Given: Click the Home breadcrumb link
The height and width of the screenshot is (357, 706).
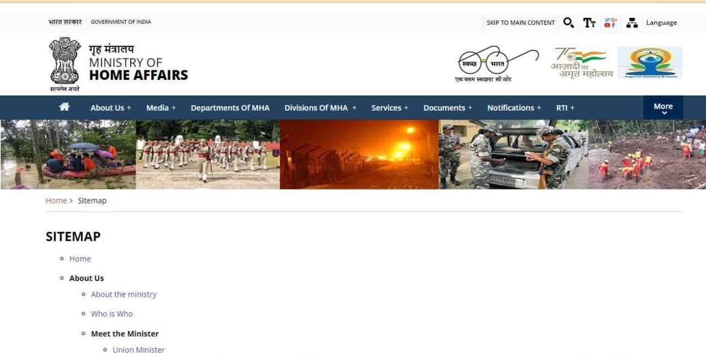Looking at the screenshot, I should point(56,201).
